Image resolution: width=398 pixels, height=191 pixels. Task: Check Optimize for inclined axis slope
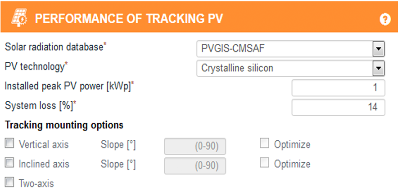[x=265, y=164]
